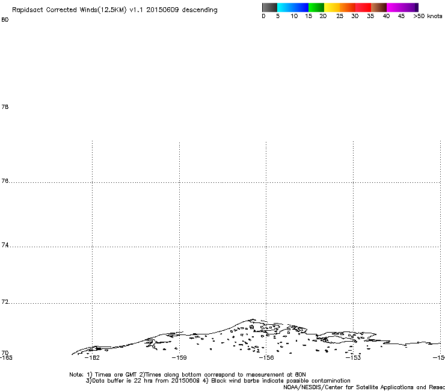Image resolution: width=445 pixels, height=391 pixels.
Task: Click the latitude label 74
Action: tap(5, 245)
